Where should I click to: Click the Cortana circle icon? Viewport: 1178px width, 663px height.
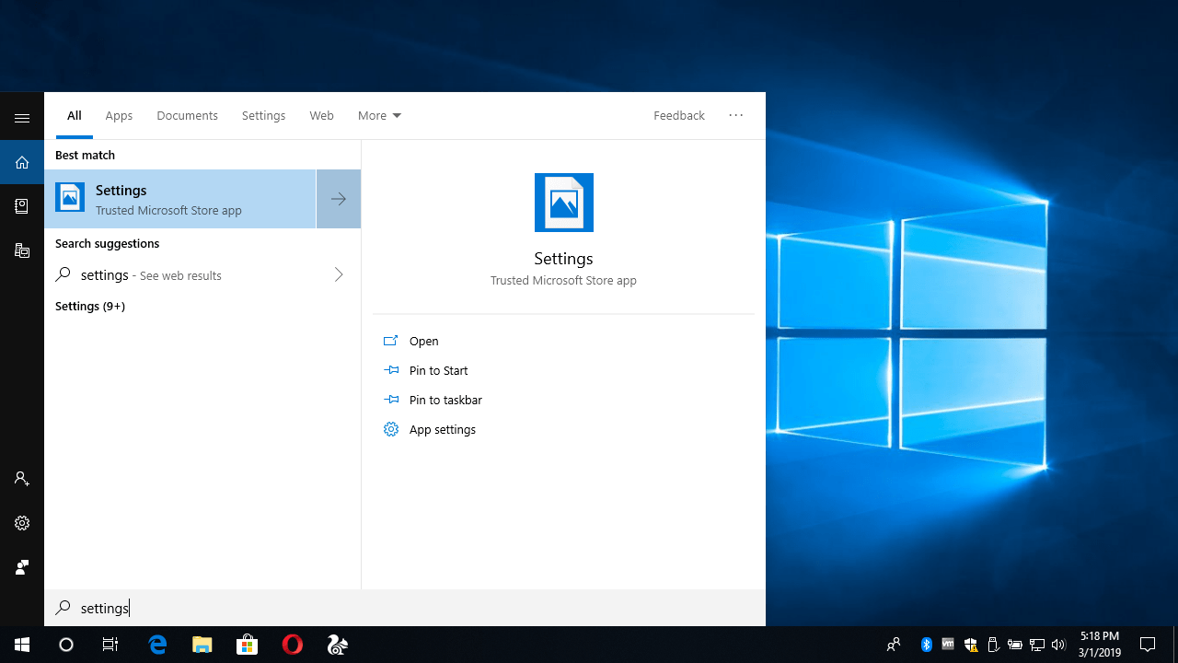click(x=66, y=645)
